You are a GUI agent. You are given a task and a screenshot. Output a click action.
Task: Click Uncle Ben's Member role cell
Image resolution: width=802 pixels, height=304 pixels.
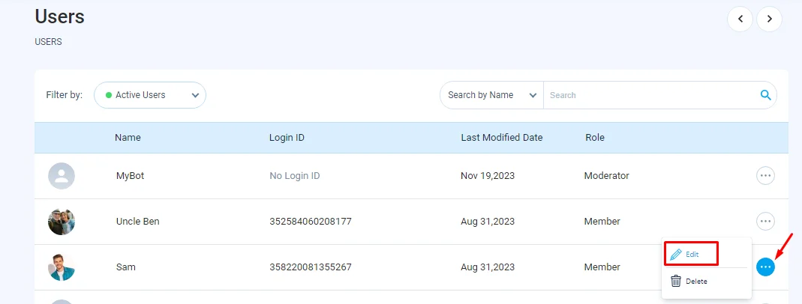(602, 222)
